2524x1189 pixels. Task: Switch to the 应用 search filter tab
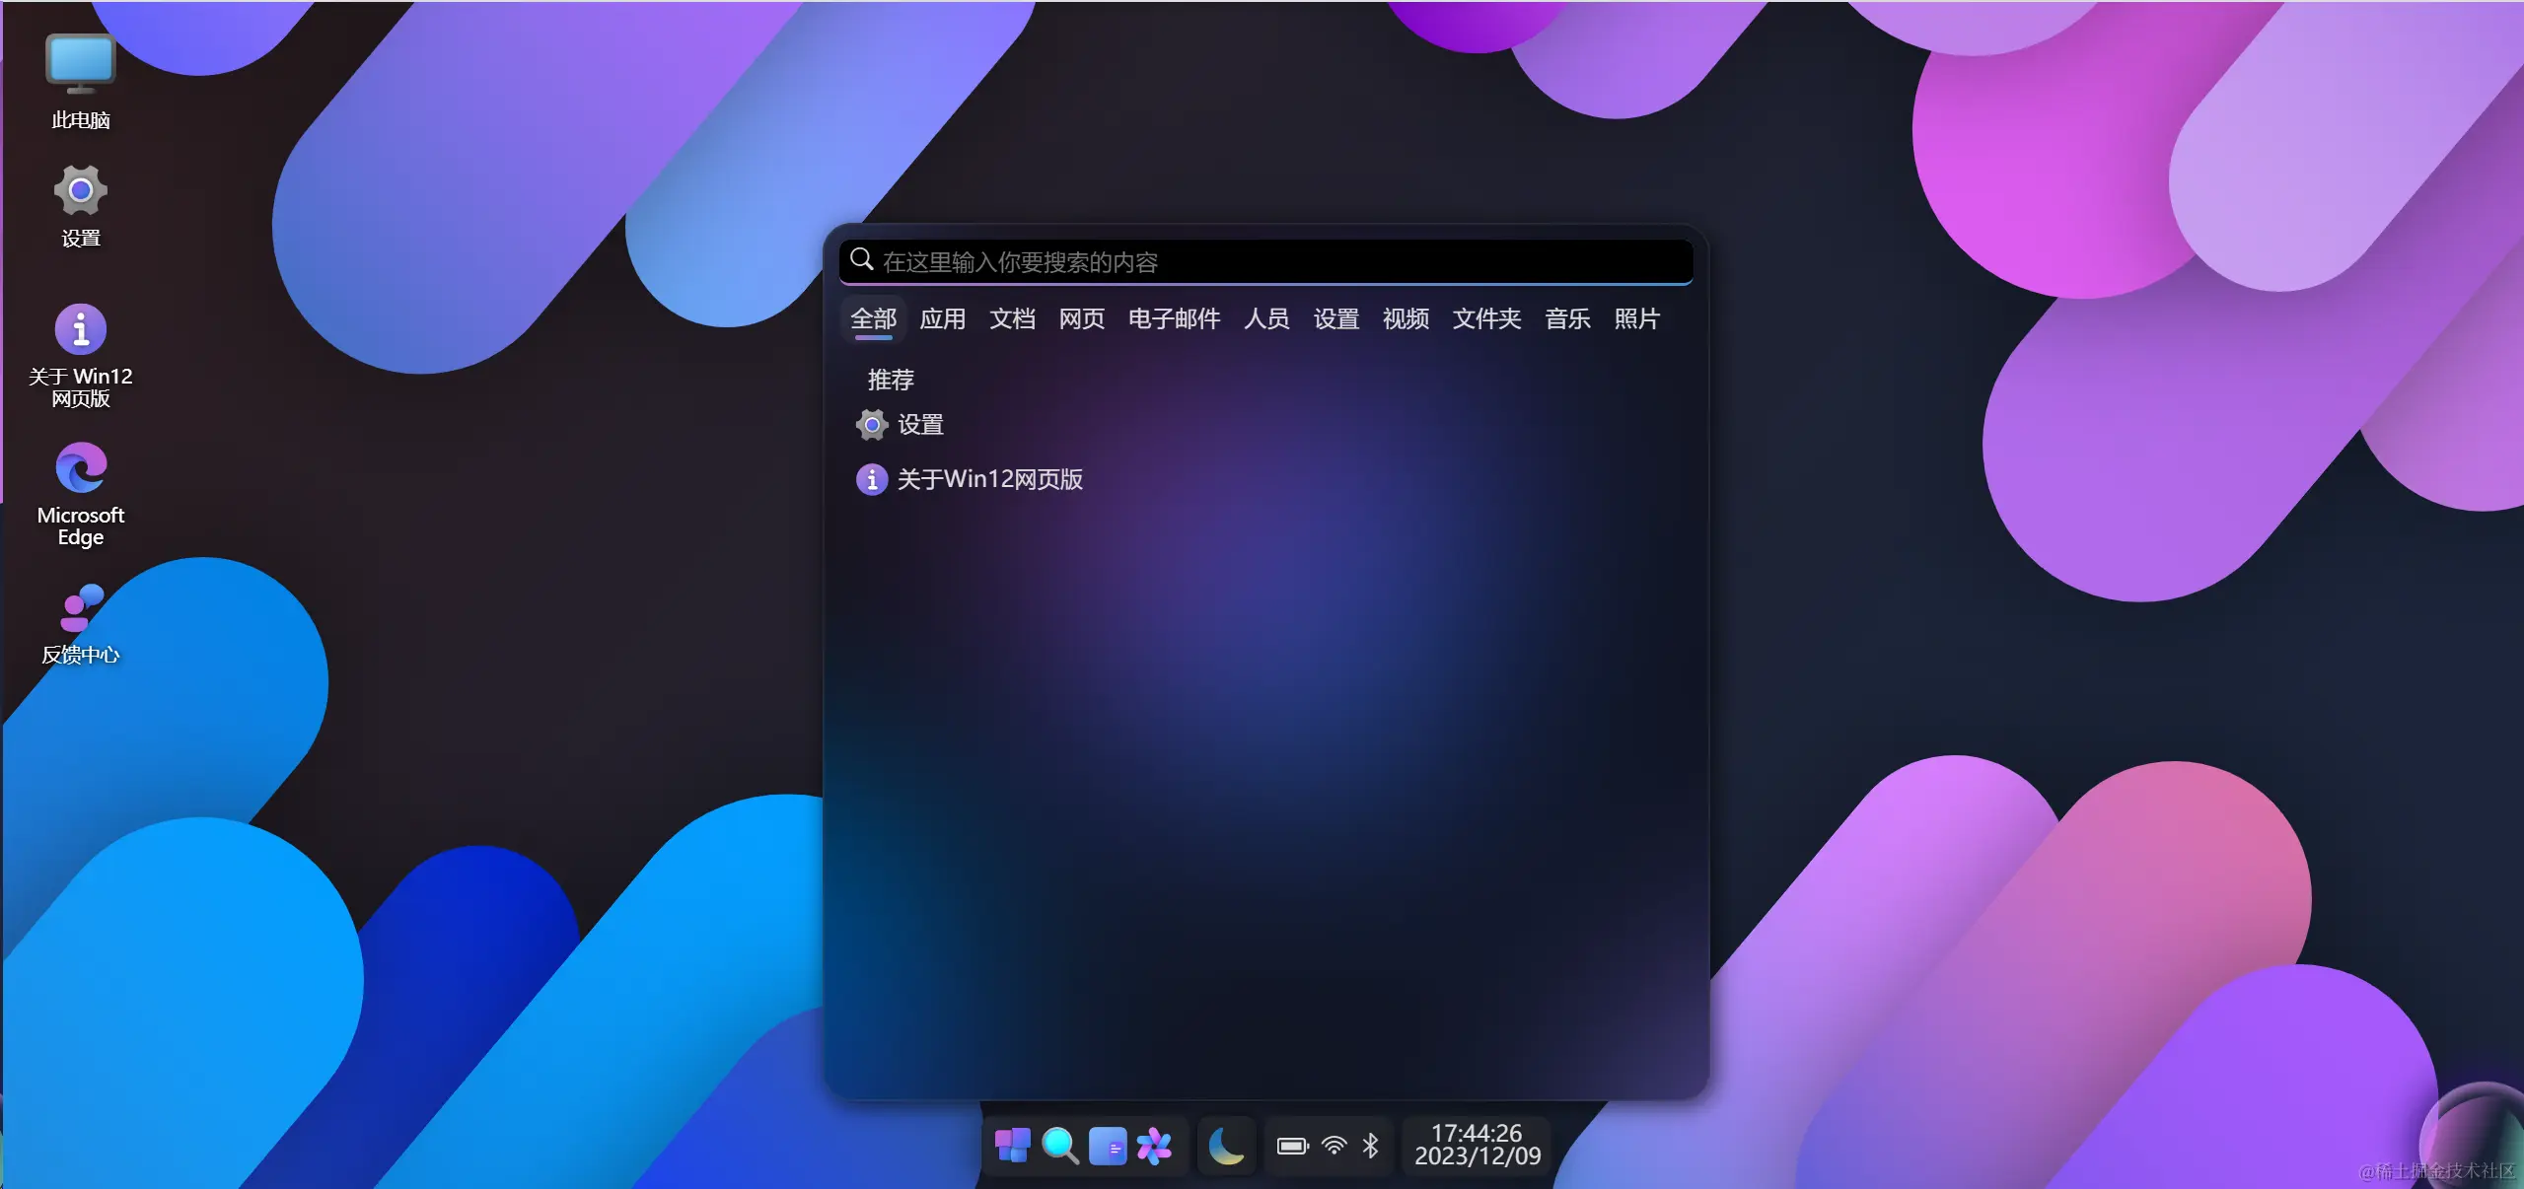[941, 319]
